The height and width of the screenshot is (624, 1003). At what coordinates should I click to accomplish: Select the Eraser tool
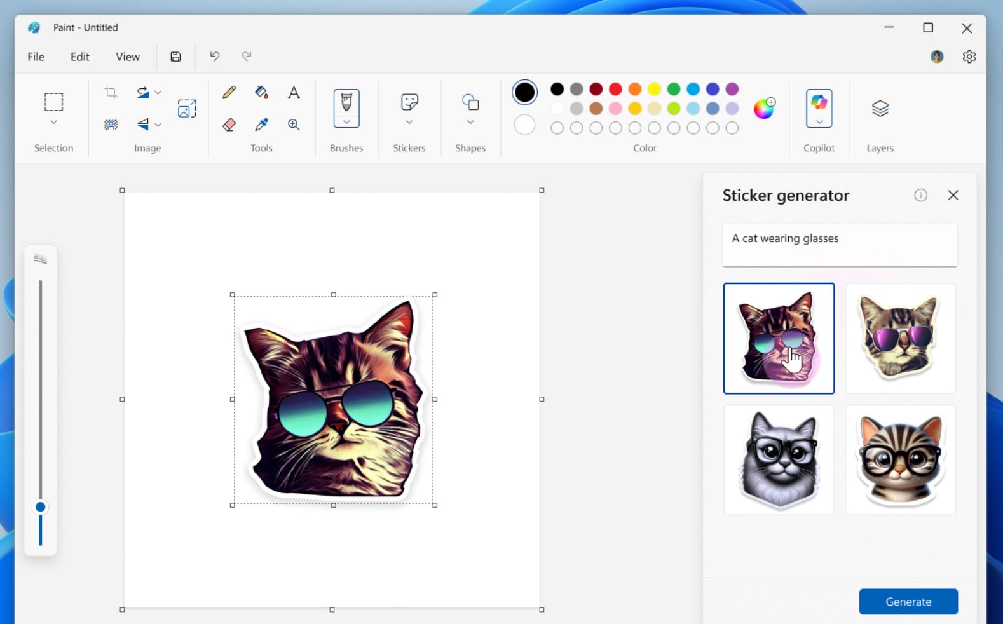click(229, 125)
